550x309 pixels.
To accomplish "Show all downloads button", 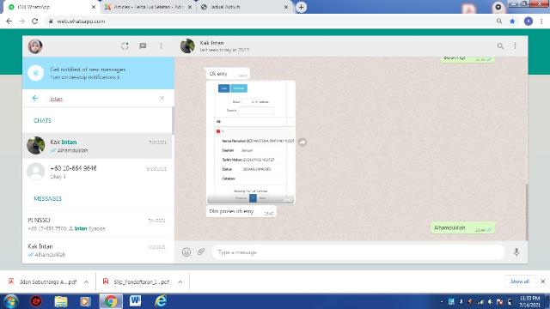I will point(520,282).
